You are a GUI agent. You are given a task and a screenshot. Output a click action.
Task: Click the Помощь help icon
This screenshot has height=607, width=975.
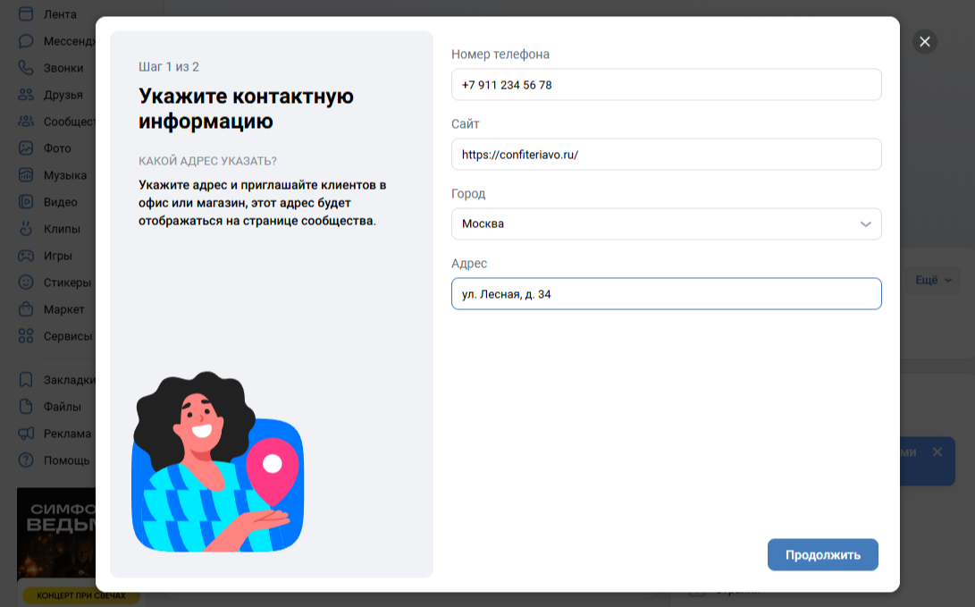tap(27, 460)
